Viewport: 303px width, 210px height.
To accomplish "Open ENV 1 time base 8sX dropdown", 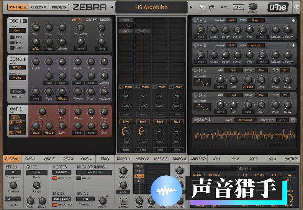I will pyautogui.click(x=232, y=20).
